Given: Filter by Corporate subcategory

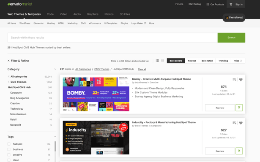Looking at the screenshot, I should (16, 93).
